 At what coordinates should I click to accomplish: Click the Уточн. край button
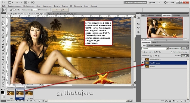click(x=60, y=10)
